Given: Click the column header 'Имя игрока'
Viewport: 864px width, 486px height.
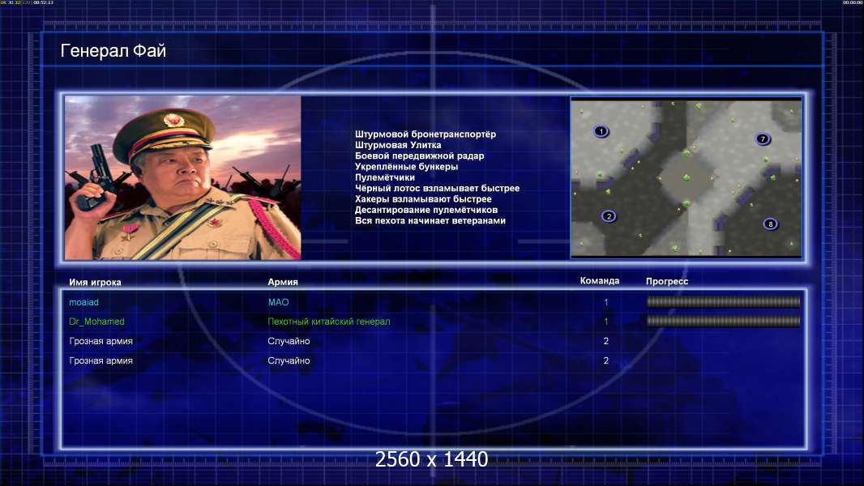Looking at the screenshot, I should (95, 283).
